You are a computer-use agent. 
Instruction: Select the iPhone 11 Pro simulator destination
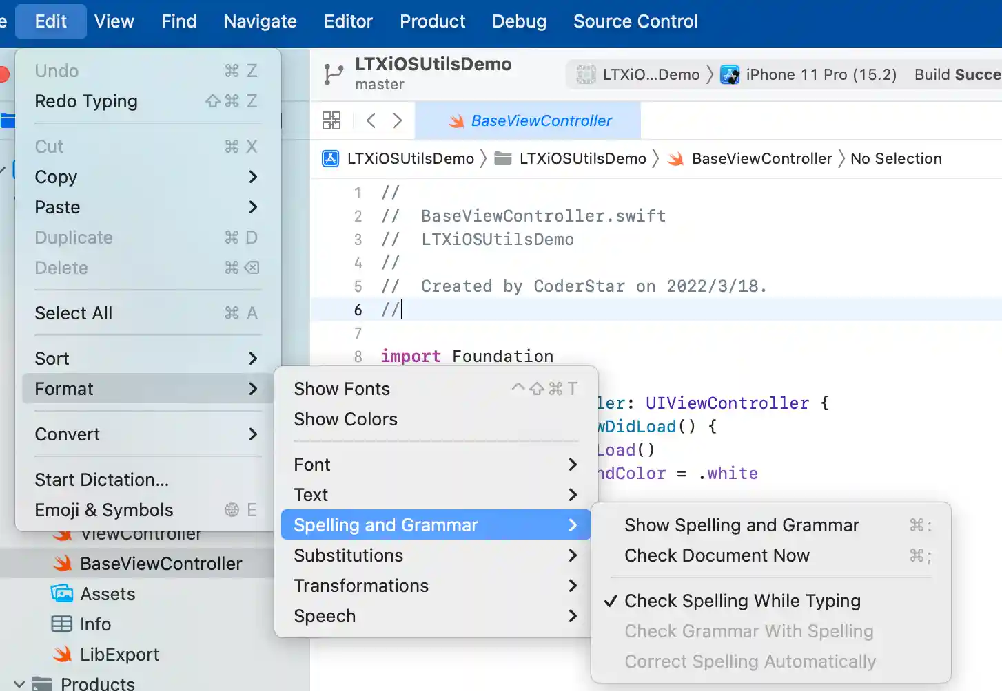(809, 74)
